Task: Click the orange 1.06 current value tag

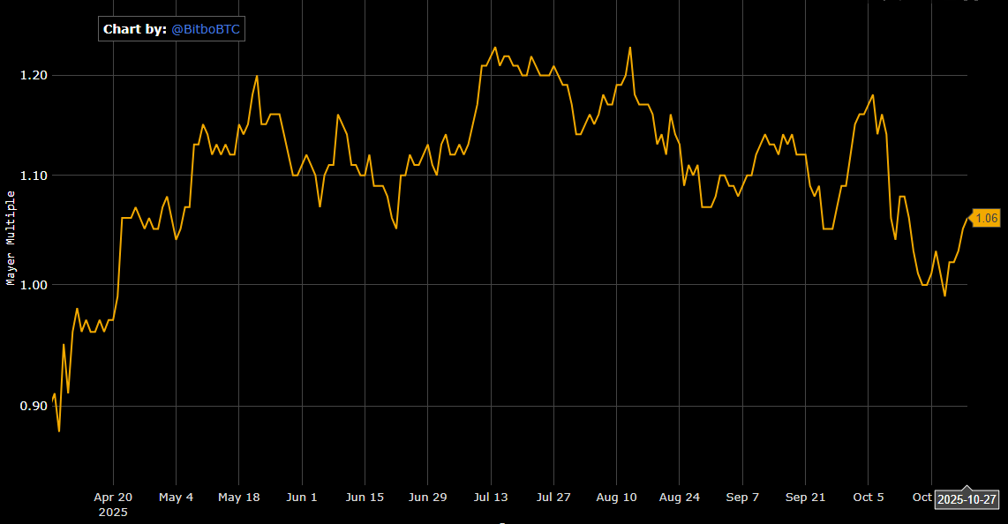Action: (986, 218)
